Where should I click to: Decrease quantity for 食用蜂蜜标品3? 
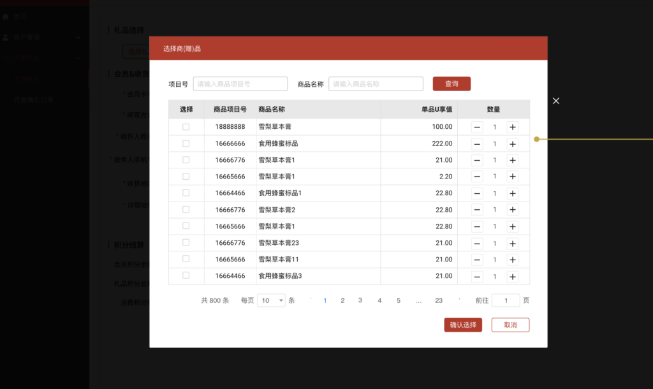tap(477, 277)
